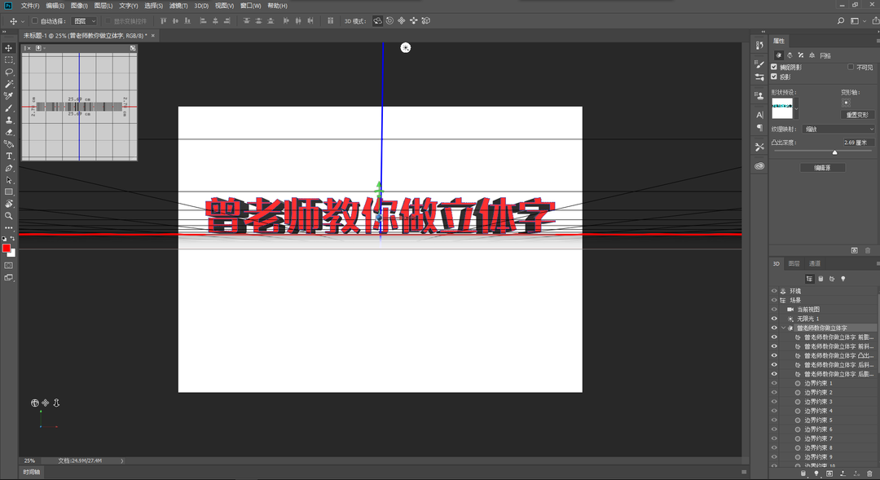Click the 编辑源 button

(822, 167)
